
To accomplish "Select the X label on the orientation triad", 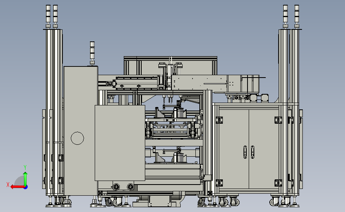I will click(8, 185).
